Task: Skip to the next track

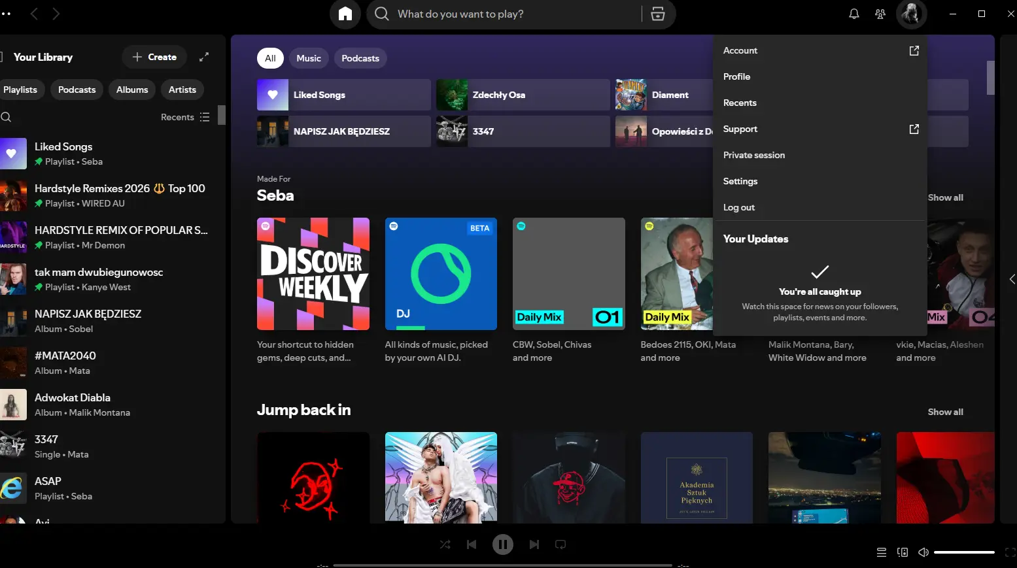Action: pos(534,544)
